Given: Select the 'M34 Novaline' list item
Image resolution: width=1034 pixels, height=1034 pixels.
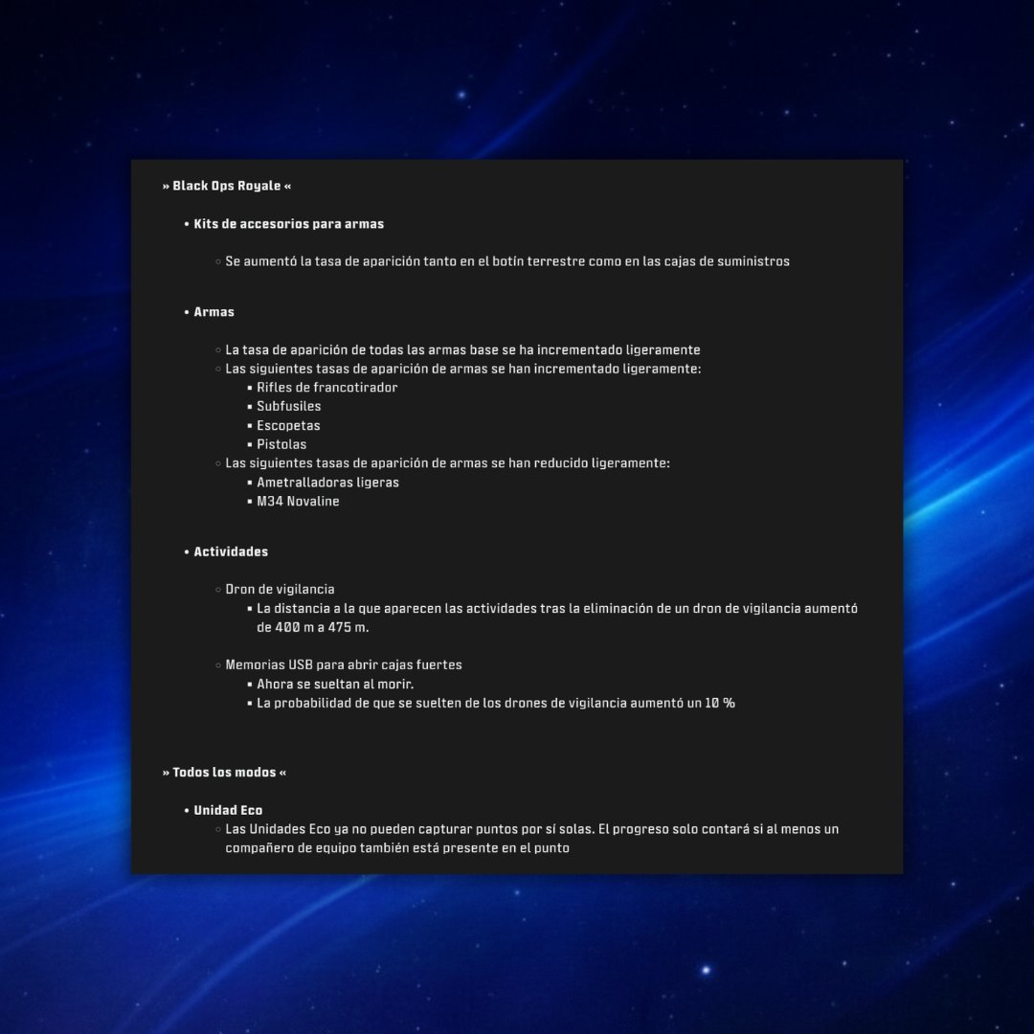Looking at the screenshot, I should 298,501.
